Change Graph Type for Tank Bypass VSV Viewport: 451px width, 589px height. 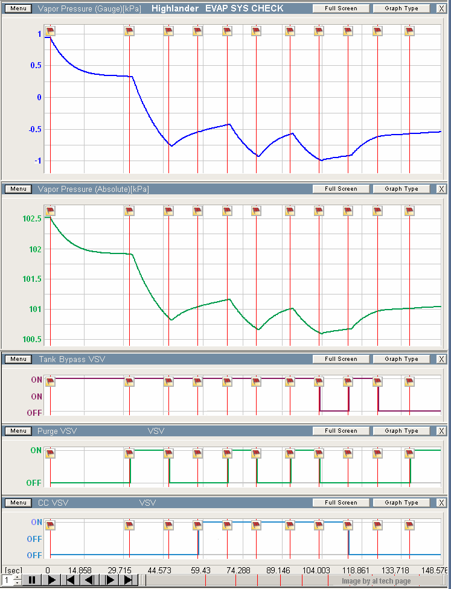(x=401, y=359)
